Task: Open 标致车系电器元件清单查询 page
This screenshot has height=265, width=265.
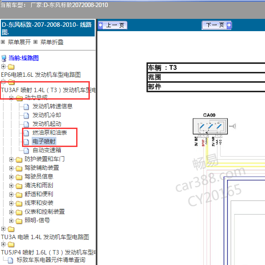Action: (x=51, y=260)
